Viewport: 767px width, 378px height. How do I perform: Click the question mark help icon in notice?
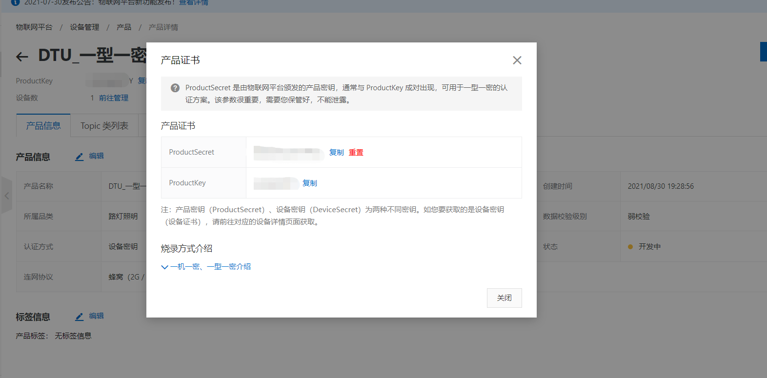pyautogui.click(x=175, y=88)
